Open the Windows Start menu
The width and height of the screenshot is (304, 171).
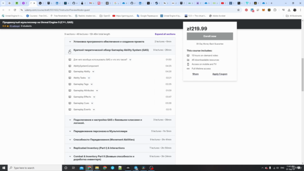[4, 168]
